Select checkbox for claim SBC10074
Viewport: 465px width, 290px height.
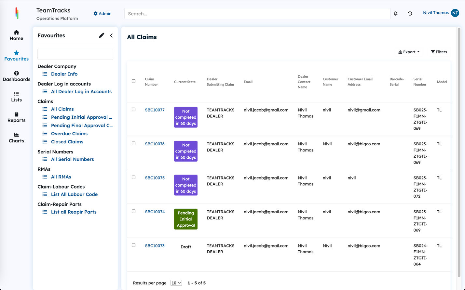pos(133,211)
